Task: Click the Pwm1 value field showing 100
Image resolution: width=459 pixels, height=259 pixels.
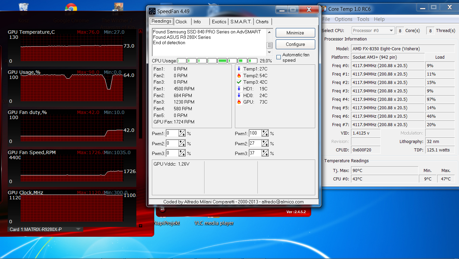Action: tap(255, 133)
